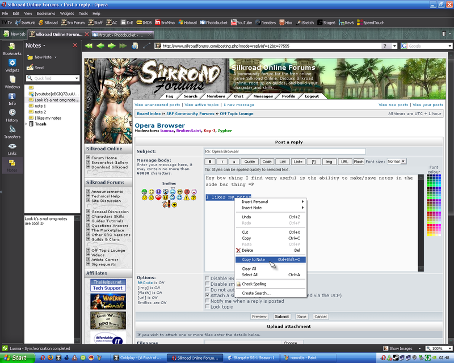This screenshot has height=363, width=454.
Task: Click the Preview button
Action: 259,316
